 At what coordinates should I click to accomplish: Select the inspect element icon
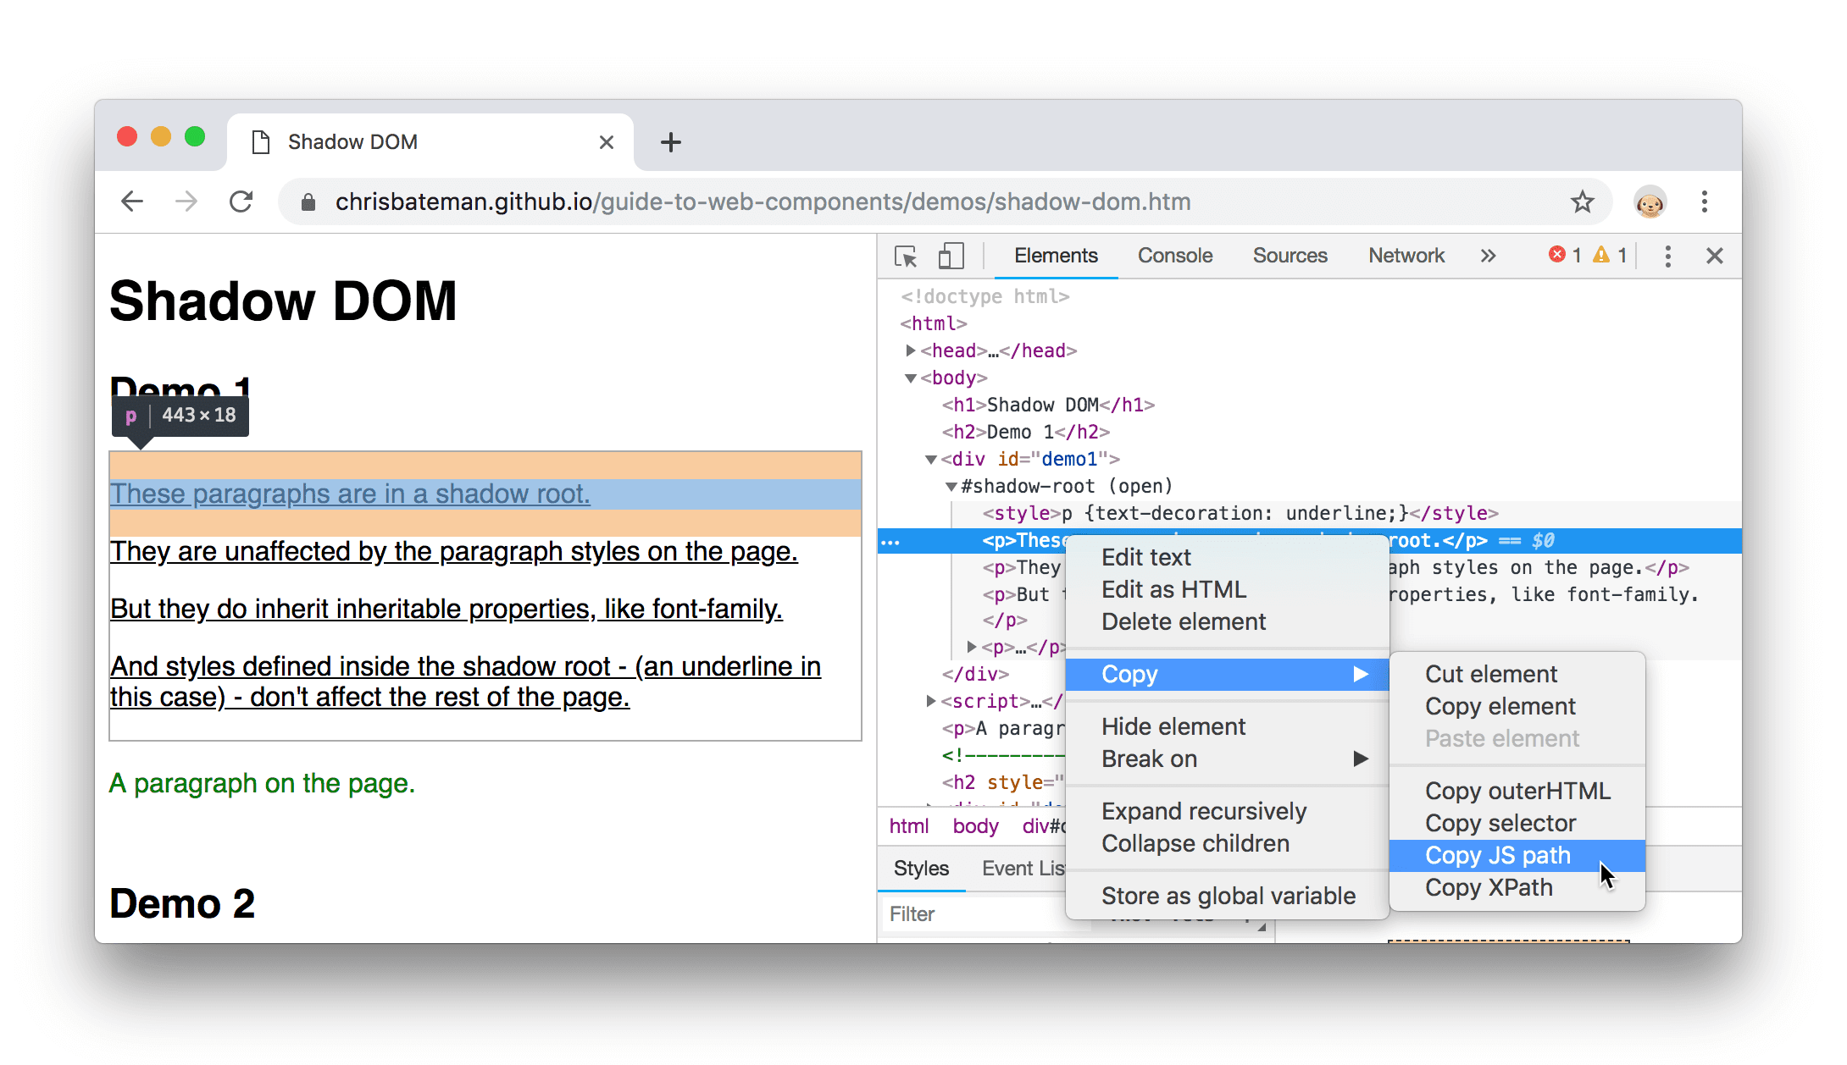click(x=906, y=255)
